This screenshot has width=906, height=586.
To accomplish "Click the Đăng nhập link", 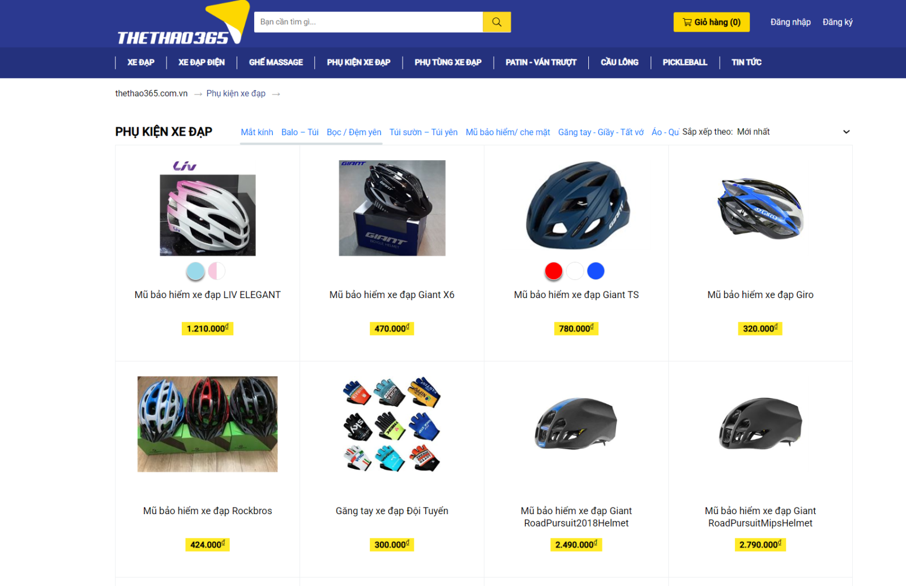I will 790,22.
